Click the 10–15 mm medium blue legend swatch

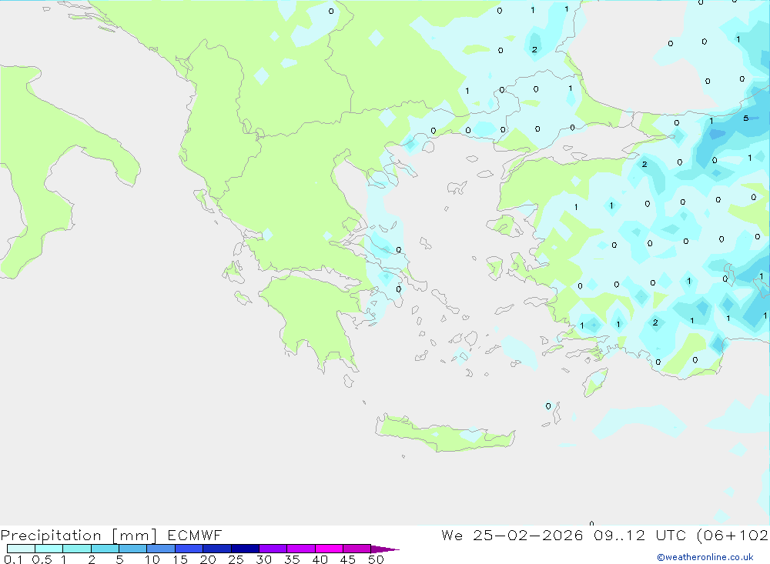[x=161, y=549]
